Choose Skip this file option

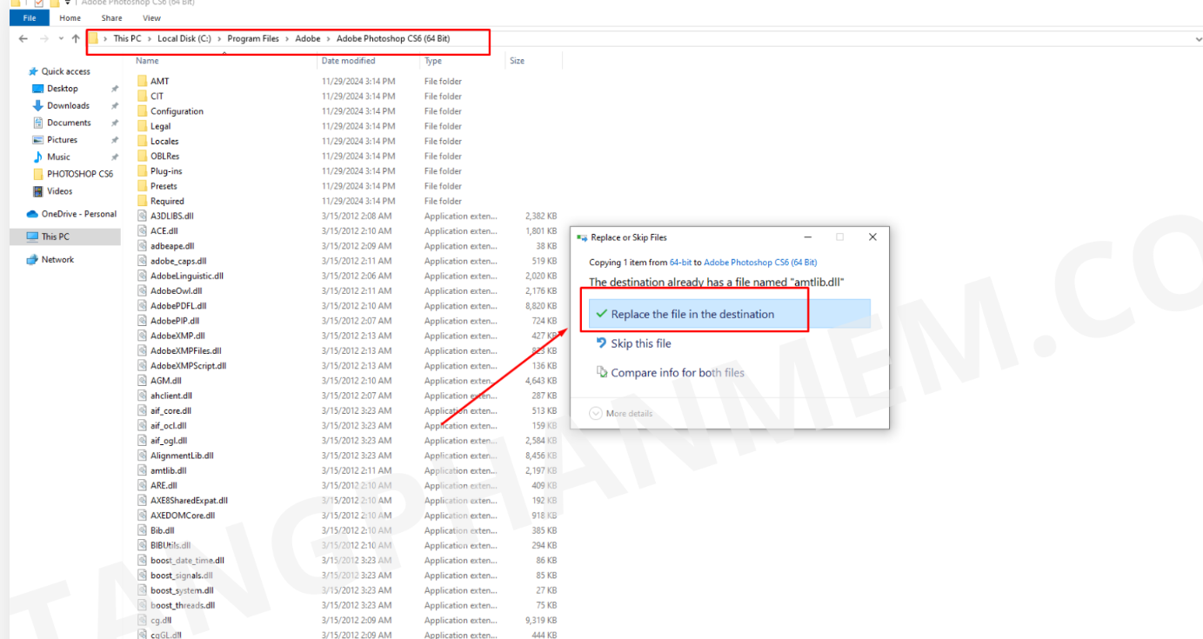click(x=640, y=343)
